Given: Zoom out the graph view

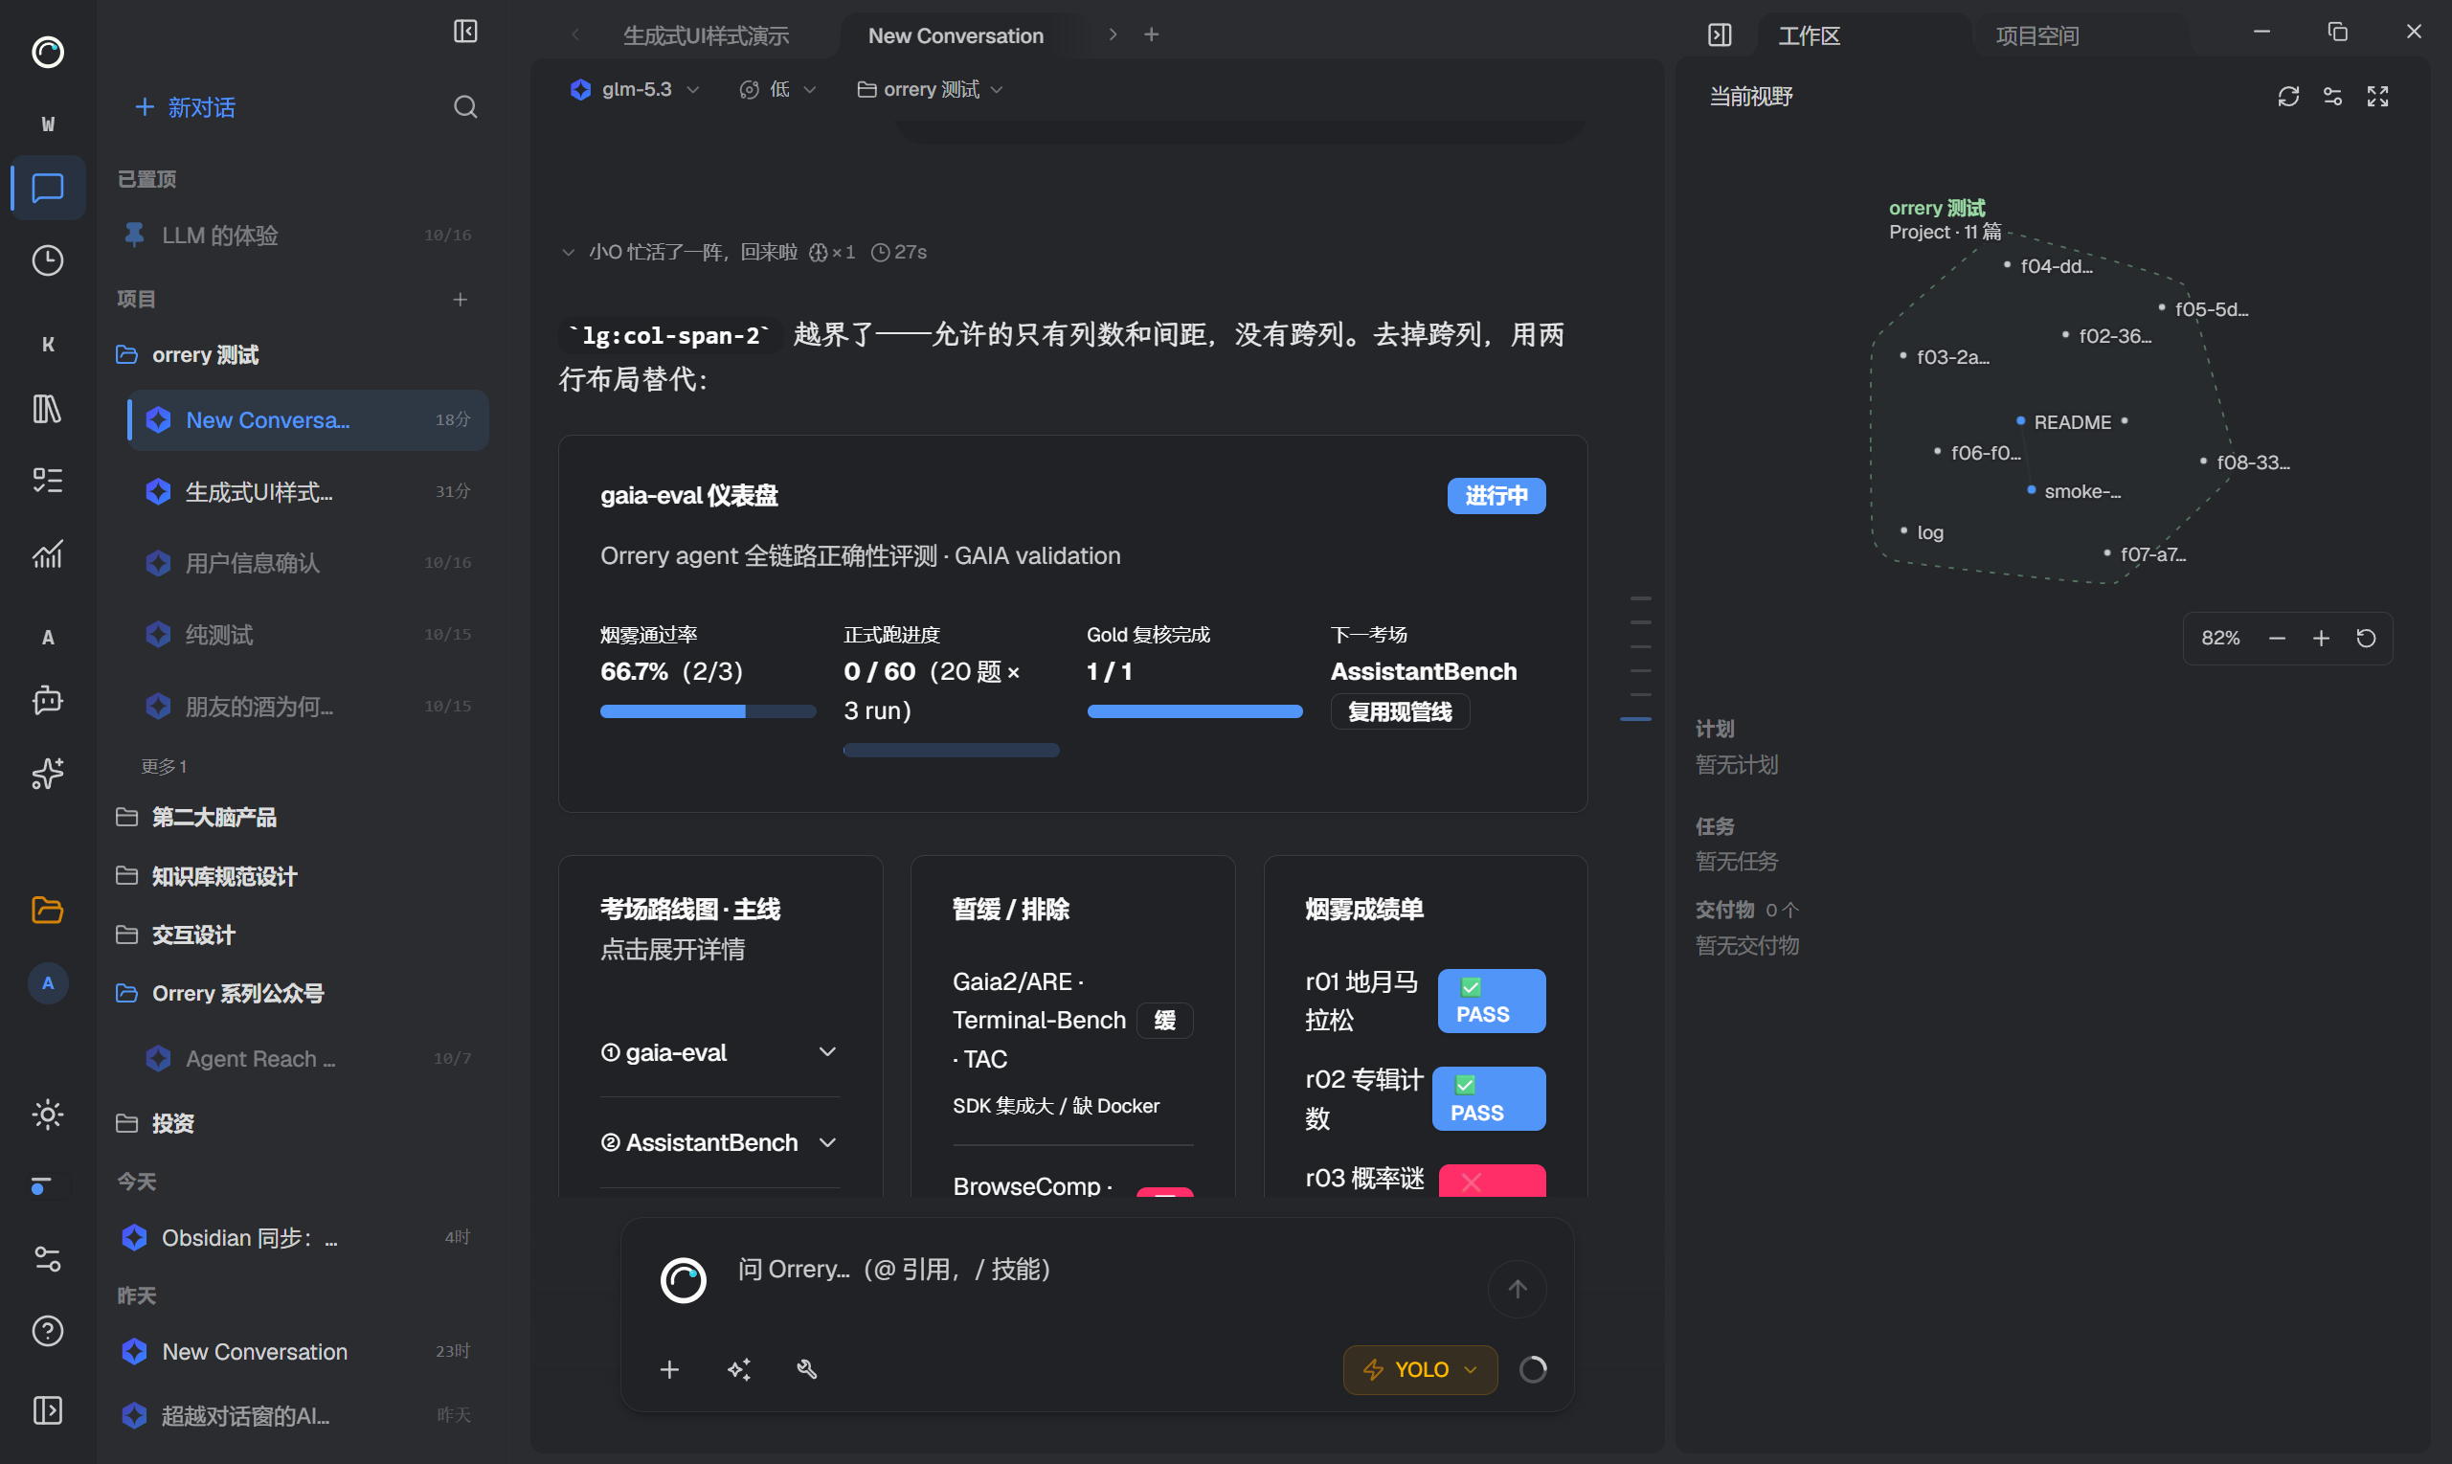Looking at the screenshot, I should [2278, 639].
